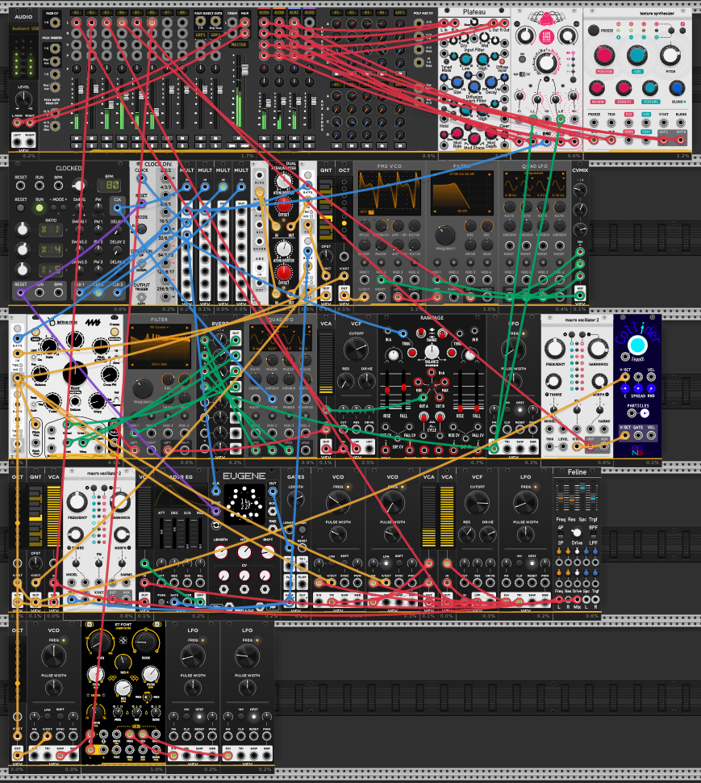This screenshot has width=701, height=783.
Task: Click the pink POSITION knob on texture synthesizer
Action: pyautogui.click(x=603, y=55)
